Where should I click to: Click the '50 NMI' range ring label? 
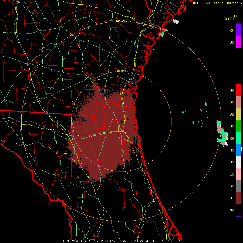click(121, 72)
